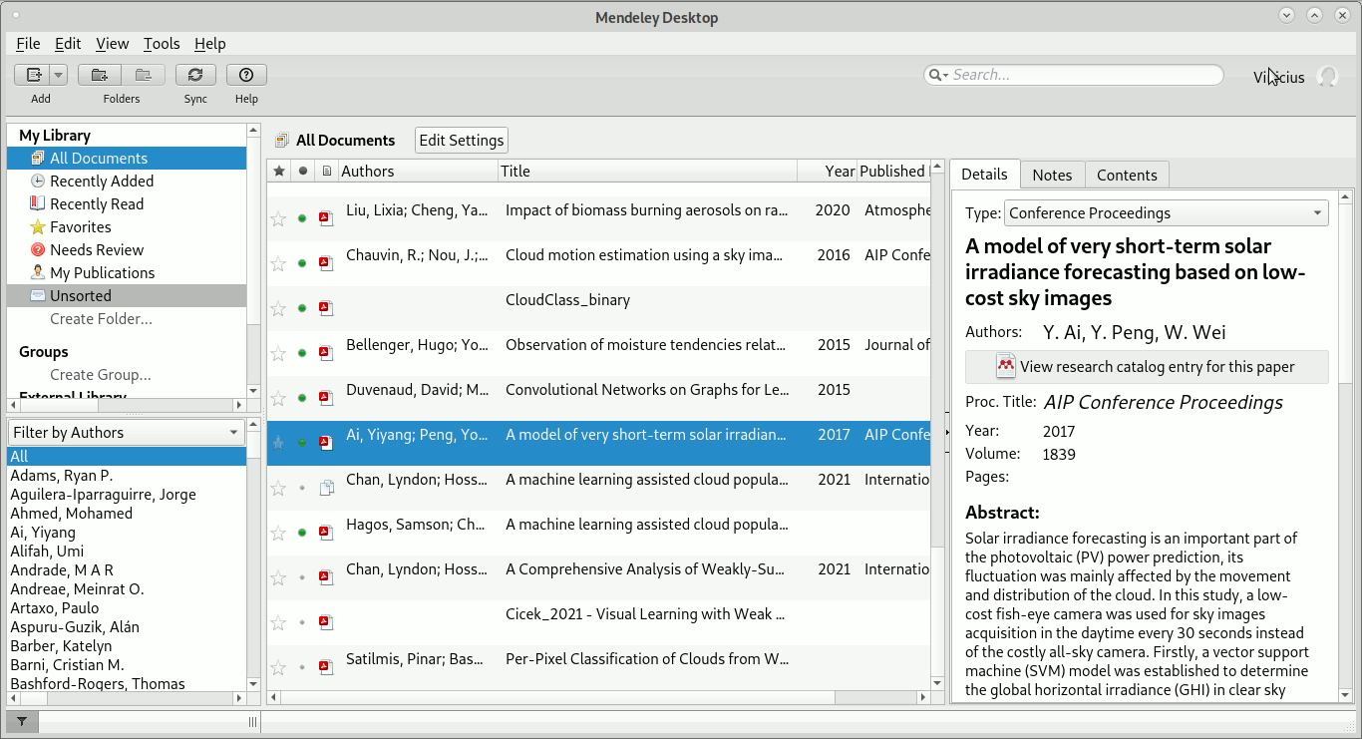The image size is (1362, 739).
Task: Open PDF icon of Cicek_2021 document
Action: (x=326, y=622)
